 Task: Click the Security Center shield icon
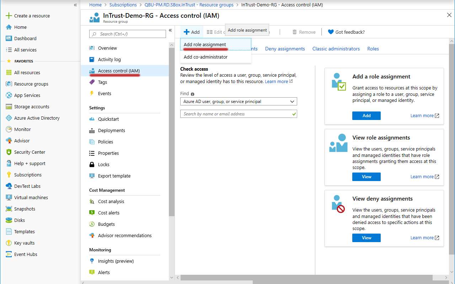click(x=9, y=152)
